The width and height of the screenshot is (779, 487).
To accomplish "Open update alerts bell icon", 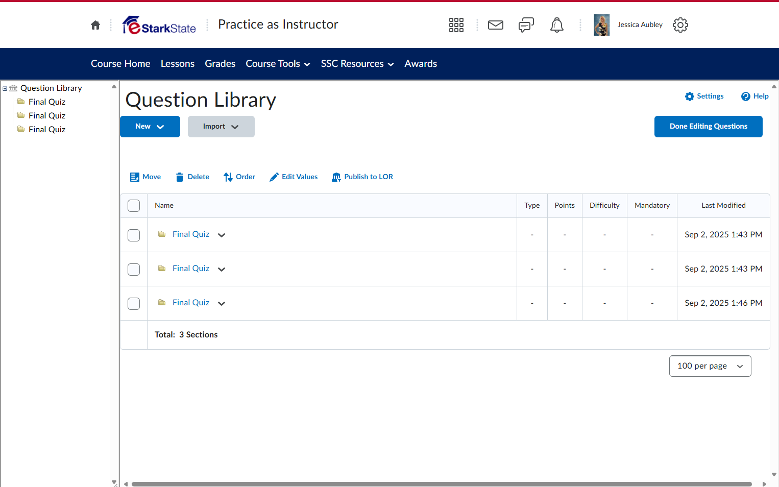I will 556,25.
